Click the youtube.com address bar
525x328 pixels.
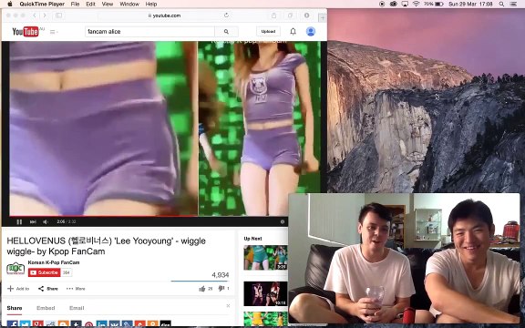pos(164,15)
